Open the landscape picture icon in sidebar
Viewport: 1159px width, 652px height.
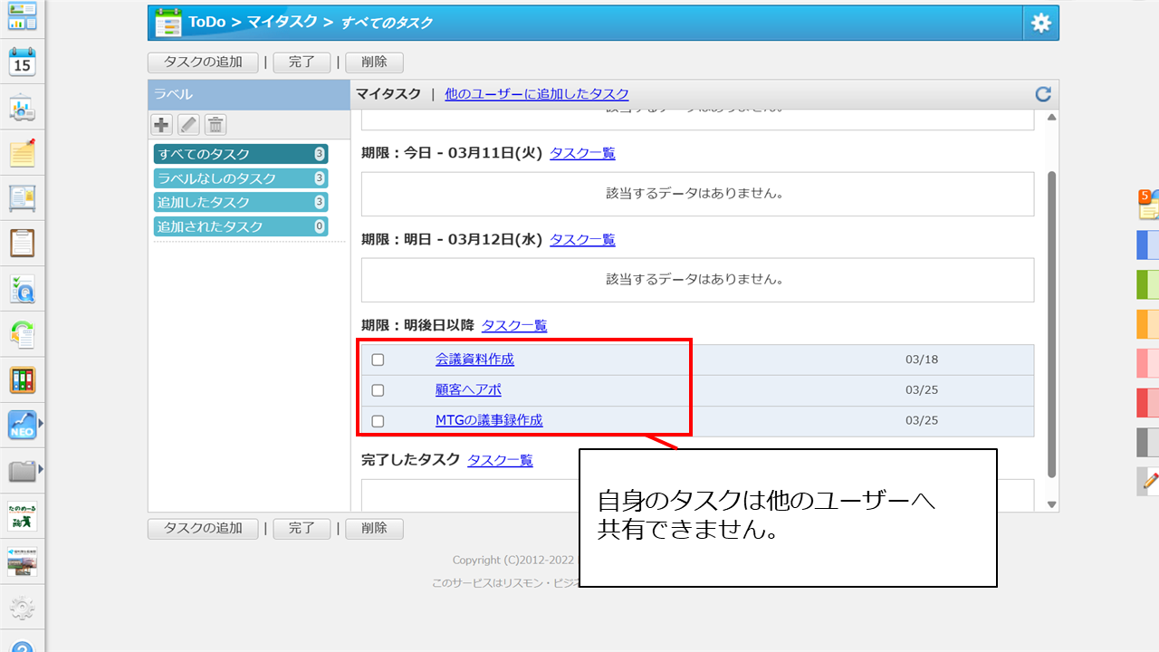(23, 561)
